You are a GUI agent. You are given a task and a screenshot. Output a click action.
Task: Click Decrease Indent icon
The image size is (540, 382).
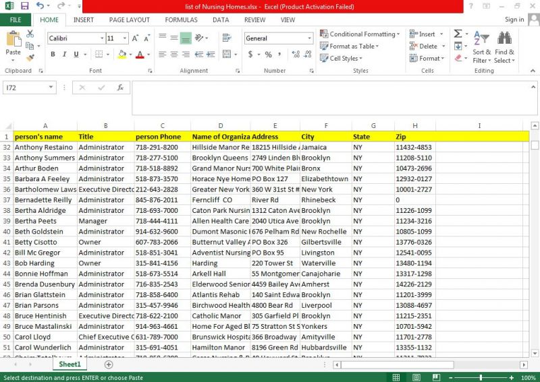point(199,55)
